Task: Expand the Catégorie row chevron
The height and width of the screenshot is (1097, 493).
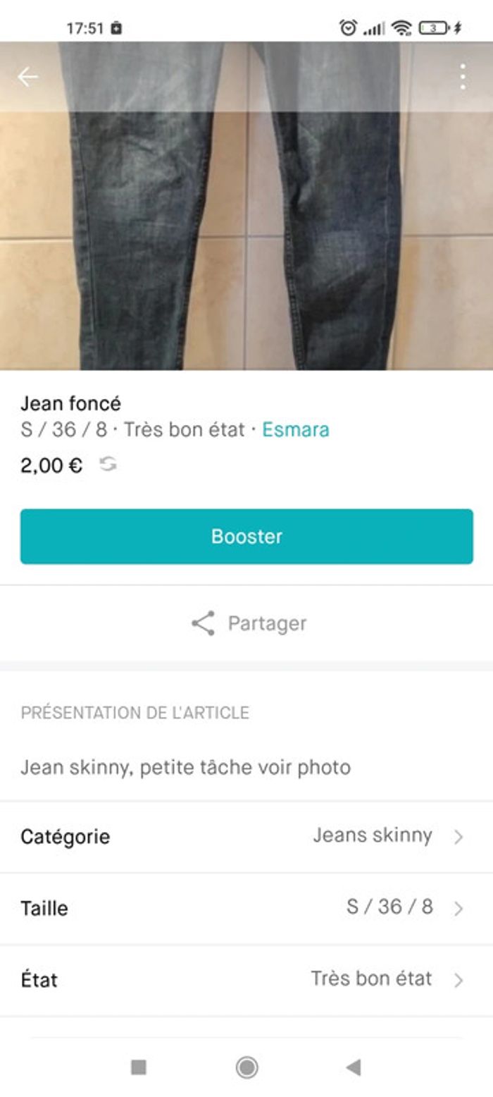Action: coord(458,837)
